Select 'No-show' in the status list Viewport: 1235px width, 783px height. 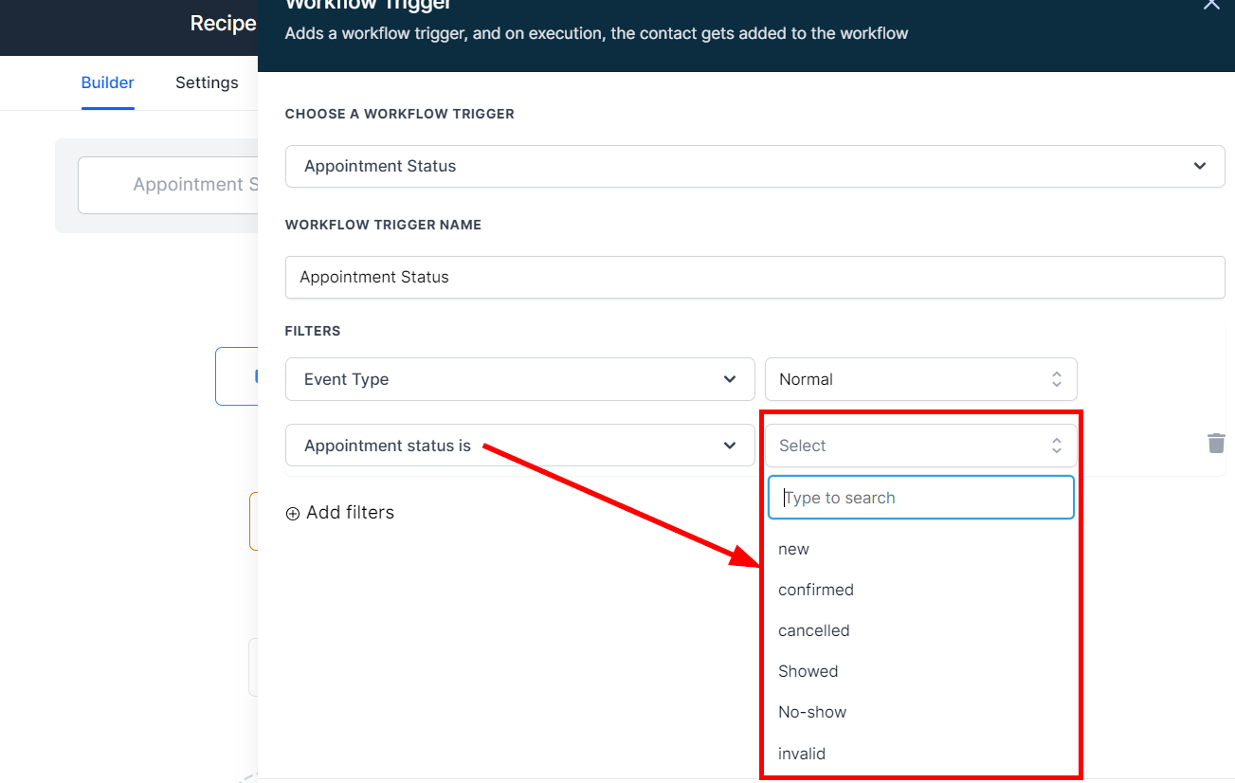pos(812,712)
